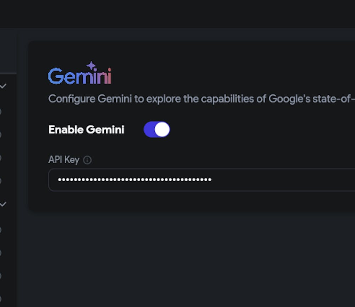Screen dimensions: 355x307
Task: Click the Gemini wordmark logo
Action: [80, 76]
